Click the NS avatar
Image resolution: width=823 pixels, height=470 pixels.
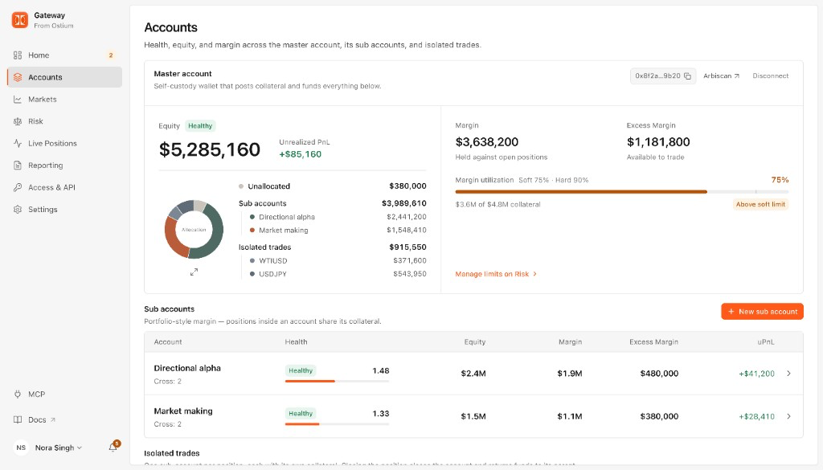pos(20,448)
